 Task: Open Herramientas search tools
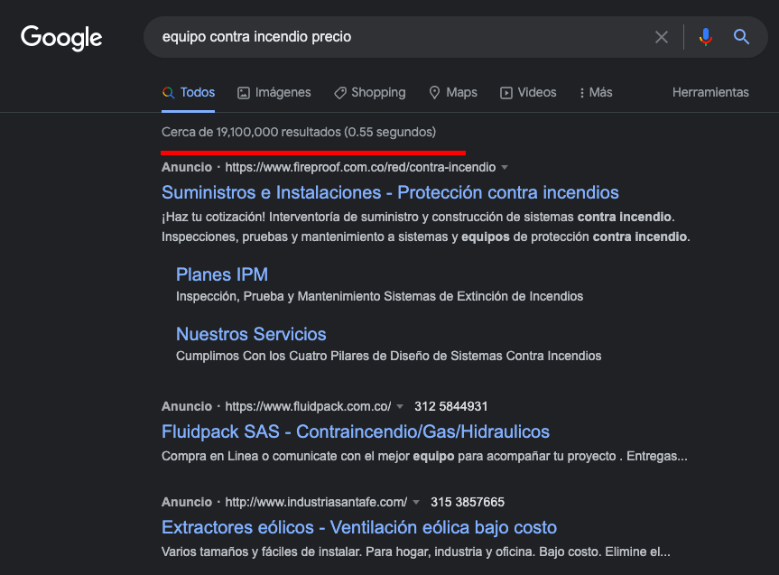coord(710,92)
